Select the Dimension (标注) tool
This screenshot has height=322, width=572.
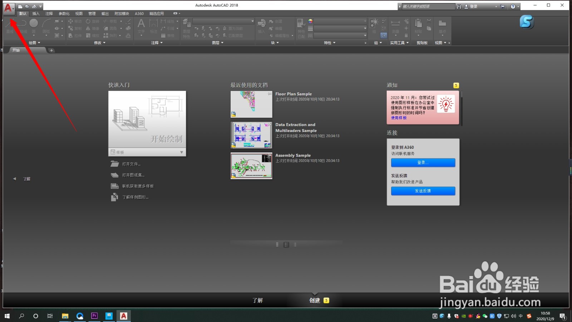pos(154,26)
